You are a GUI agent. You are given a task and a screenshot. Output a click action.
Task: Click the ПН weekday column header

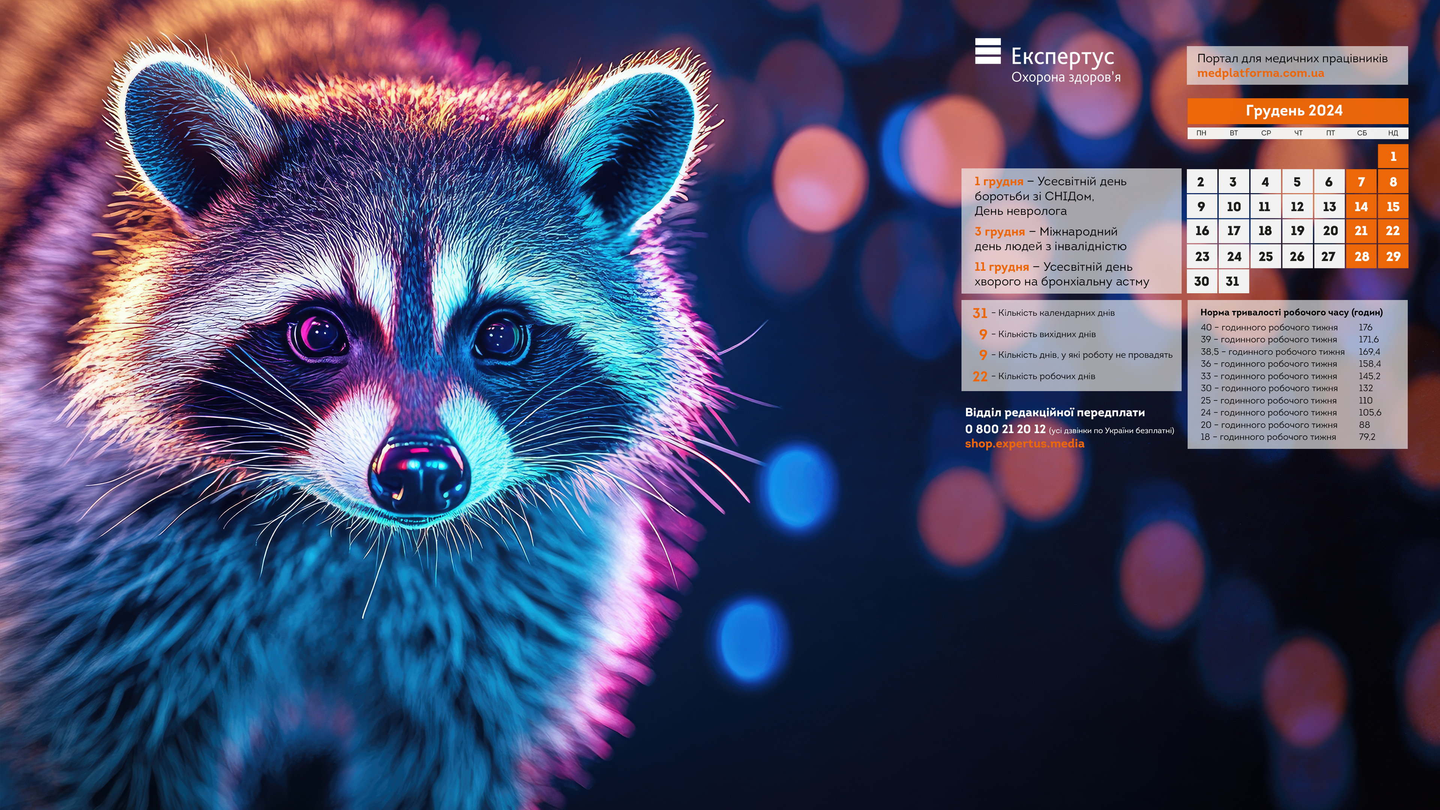coord(1201,133)
